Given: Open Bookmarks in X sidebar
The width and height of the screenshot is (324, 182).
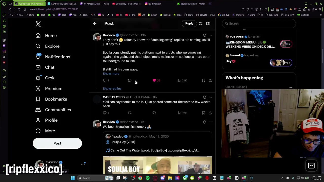Looking at the screenshot, I should click(51, 99).
